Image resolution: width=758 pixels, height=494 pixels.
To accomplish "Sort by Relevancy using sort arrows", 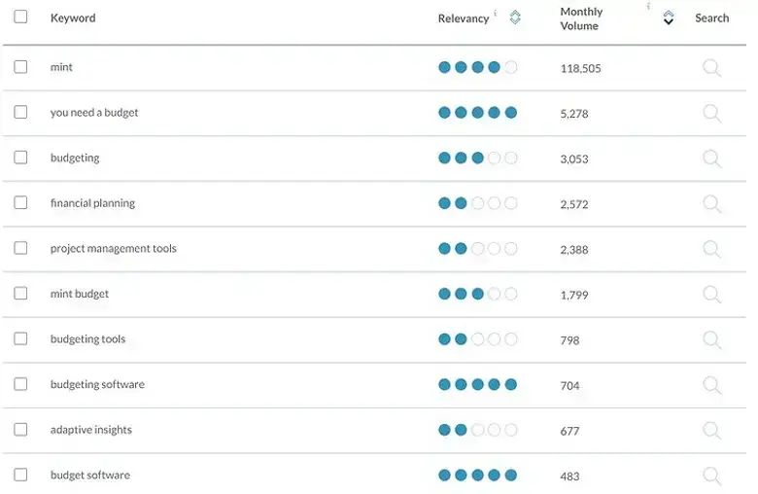I will 515,18.
